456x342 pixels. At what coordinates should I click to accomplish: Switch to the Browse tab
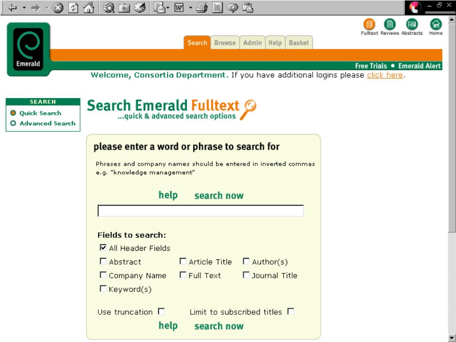[225, 42]
